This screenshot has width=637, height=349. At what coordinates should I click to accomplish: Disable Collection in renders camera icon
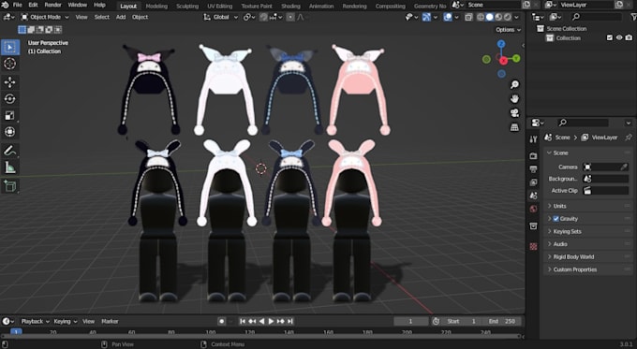coord(629,37)
